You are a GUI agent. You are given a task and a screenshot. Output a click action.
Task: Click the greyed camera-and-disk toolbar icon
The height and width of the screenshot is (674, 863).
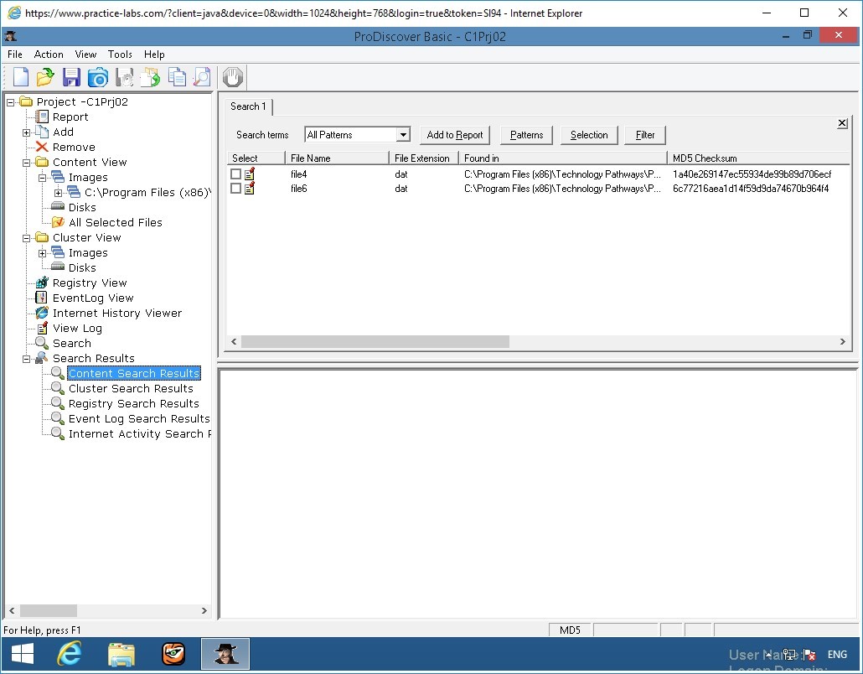click(124, 77)
